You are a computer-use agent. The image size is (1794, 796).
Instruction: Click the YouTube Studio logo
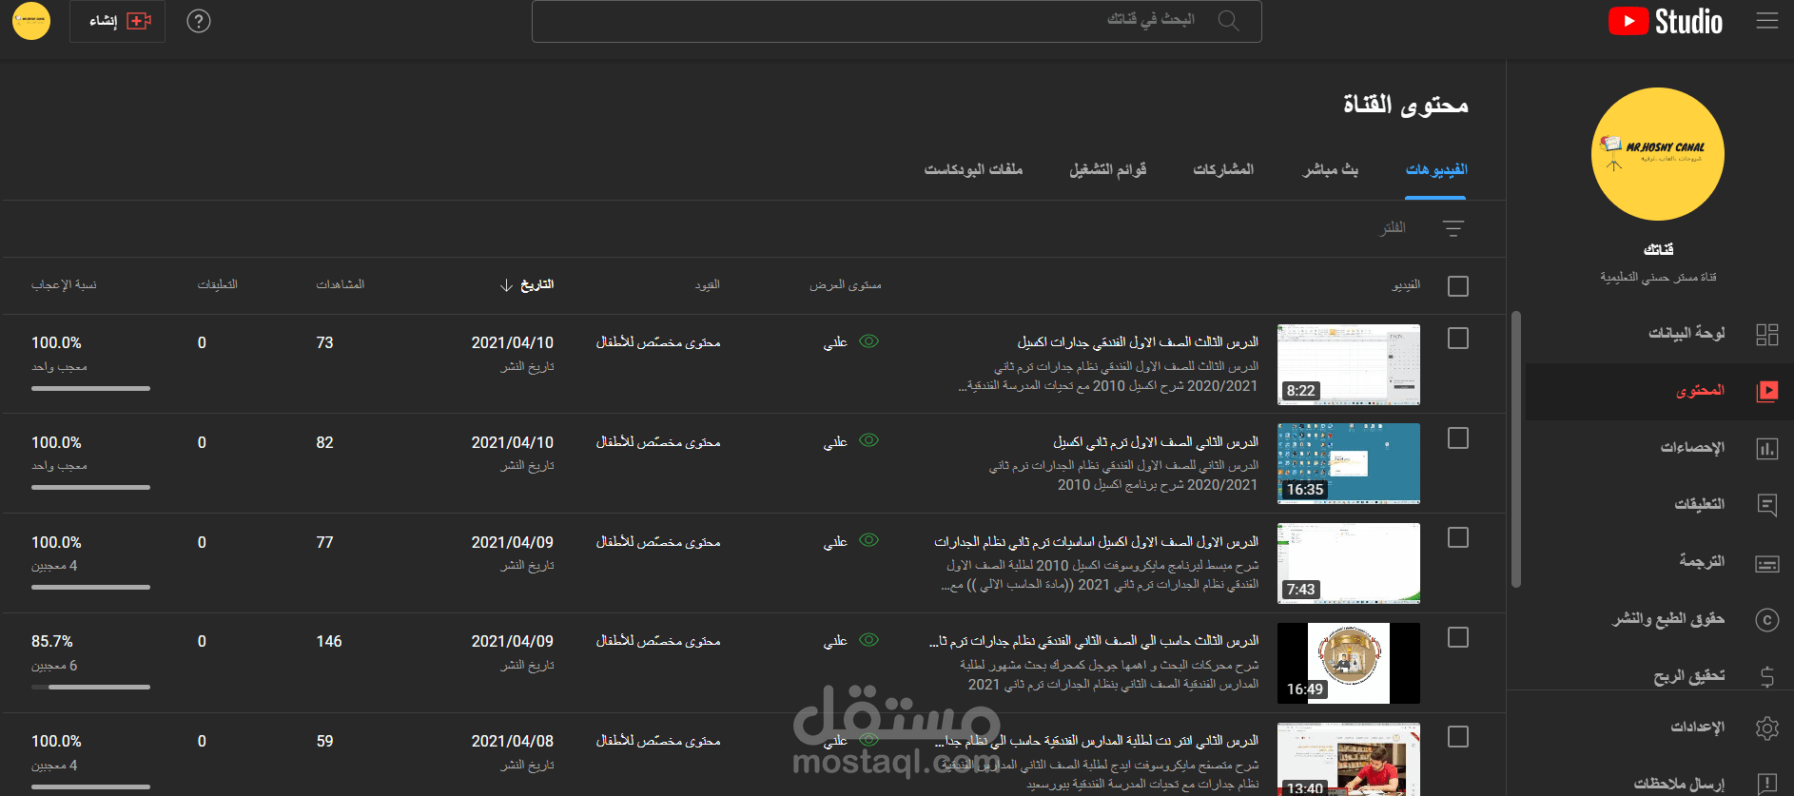tap(1666, 21)
